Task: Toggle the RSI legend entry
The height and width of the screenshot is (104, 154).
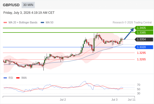Action: point(11,78)
